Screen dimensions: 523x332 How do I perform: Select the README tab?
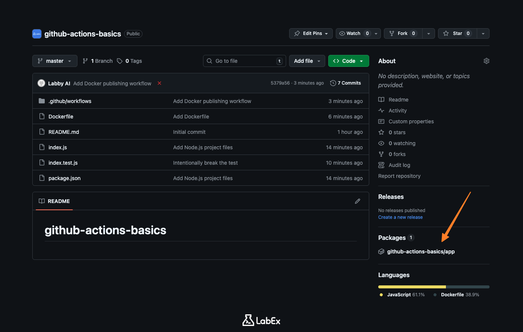point(54,201)
